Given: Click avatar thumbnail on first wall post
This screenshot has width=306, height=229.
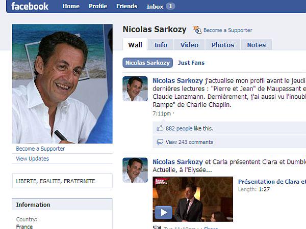Looking at the screenshot, I should tap(135, 89).
